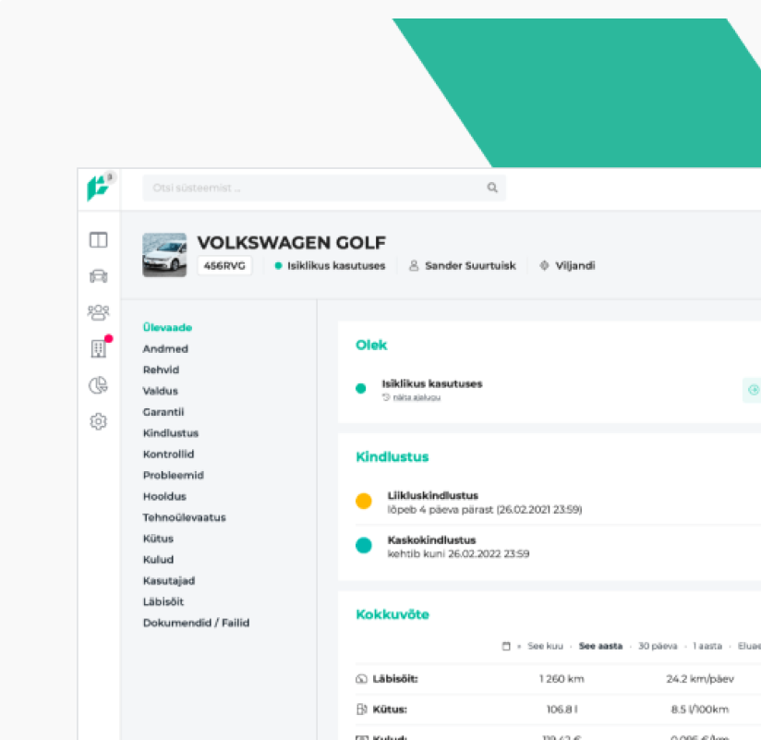The width and height of the screenshot is (761, 740).
Task: Select Kütus in the side menu
Action: coord(158,539)
